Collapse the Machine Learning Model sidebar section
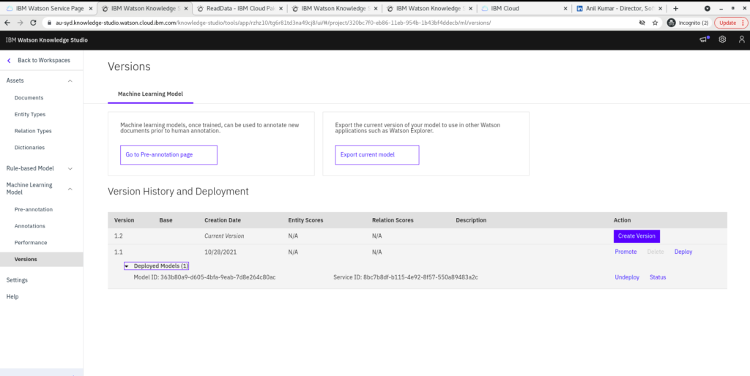Image resolution: width=750 pixels, height=376 pixels. click(70, 189)
